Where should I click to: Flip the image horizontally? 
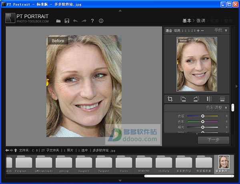(209, 99)
